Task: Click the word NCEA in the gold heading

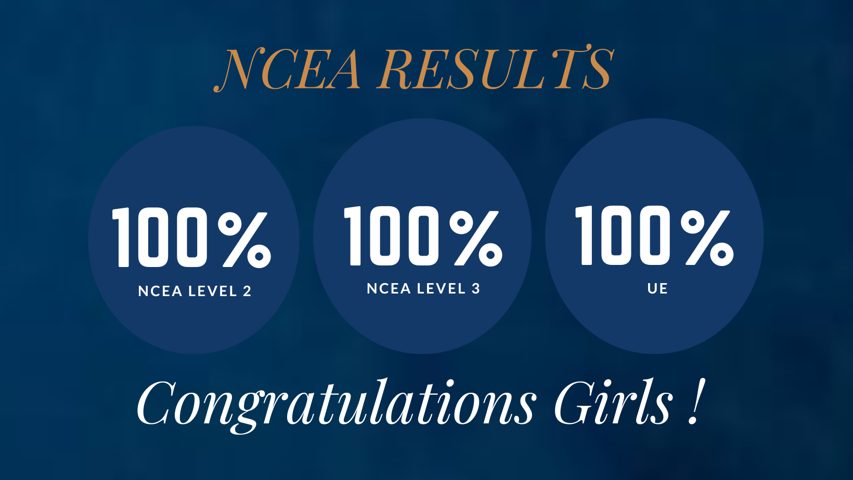Action: (x=289, y=70)
